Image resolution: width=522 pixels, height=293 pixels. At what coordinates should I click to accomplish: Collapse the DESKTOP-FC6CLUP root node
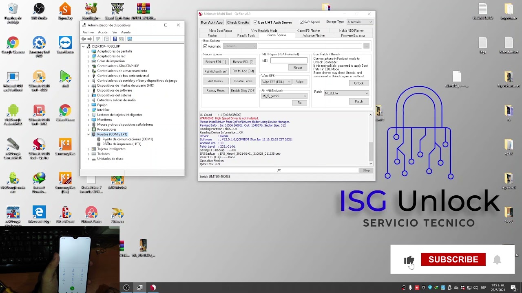click(84, 46)
